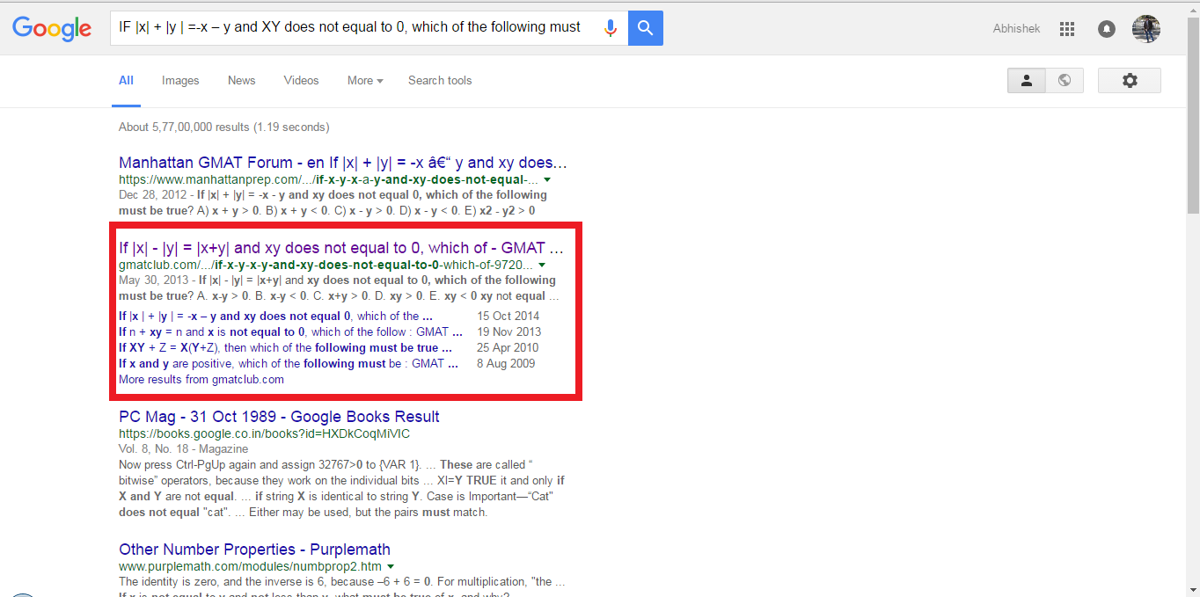1200x597 pixels.
Task: Start voice search with the microphone icon
Action: 610,28
